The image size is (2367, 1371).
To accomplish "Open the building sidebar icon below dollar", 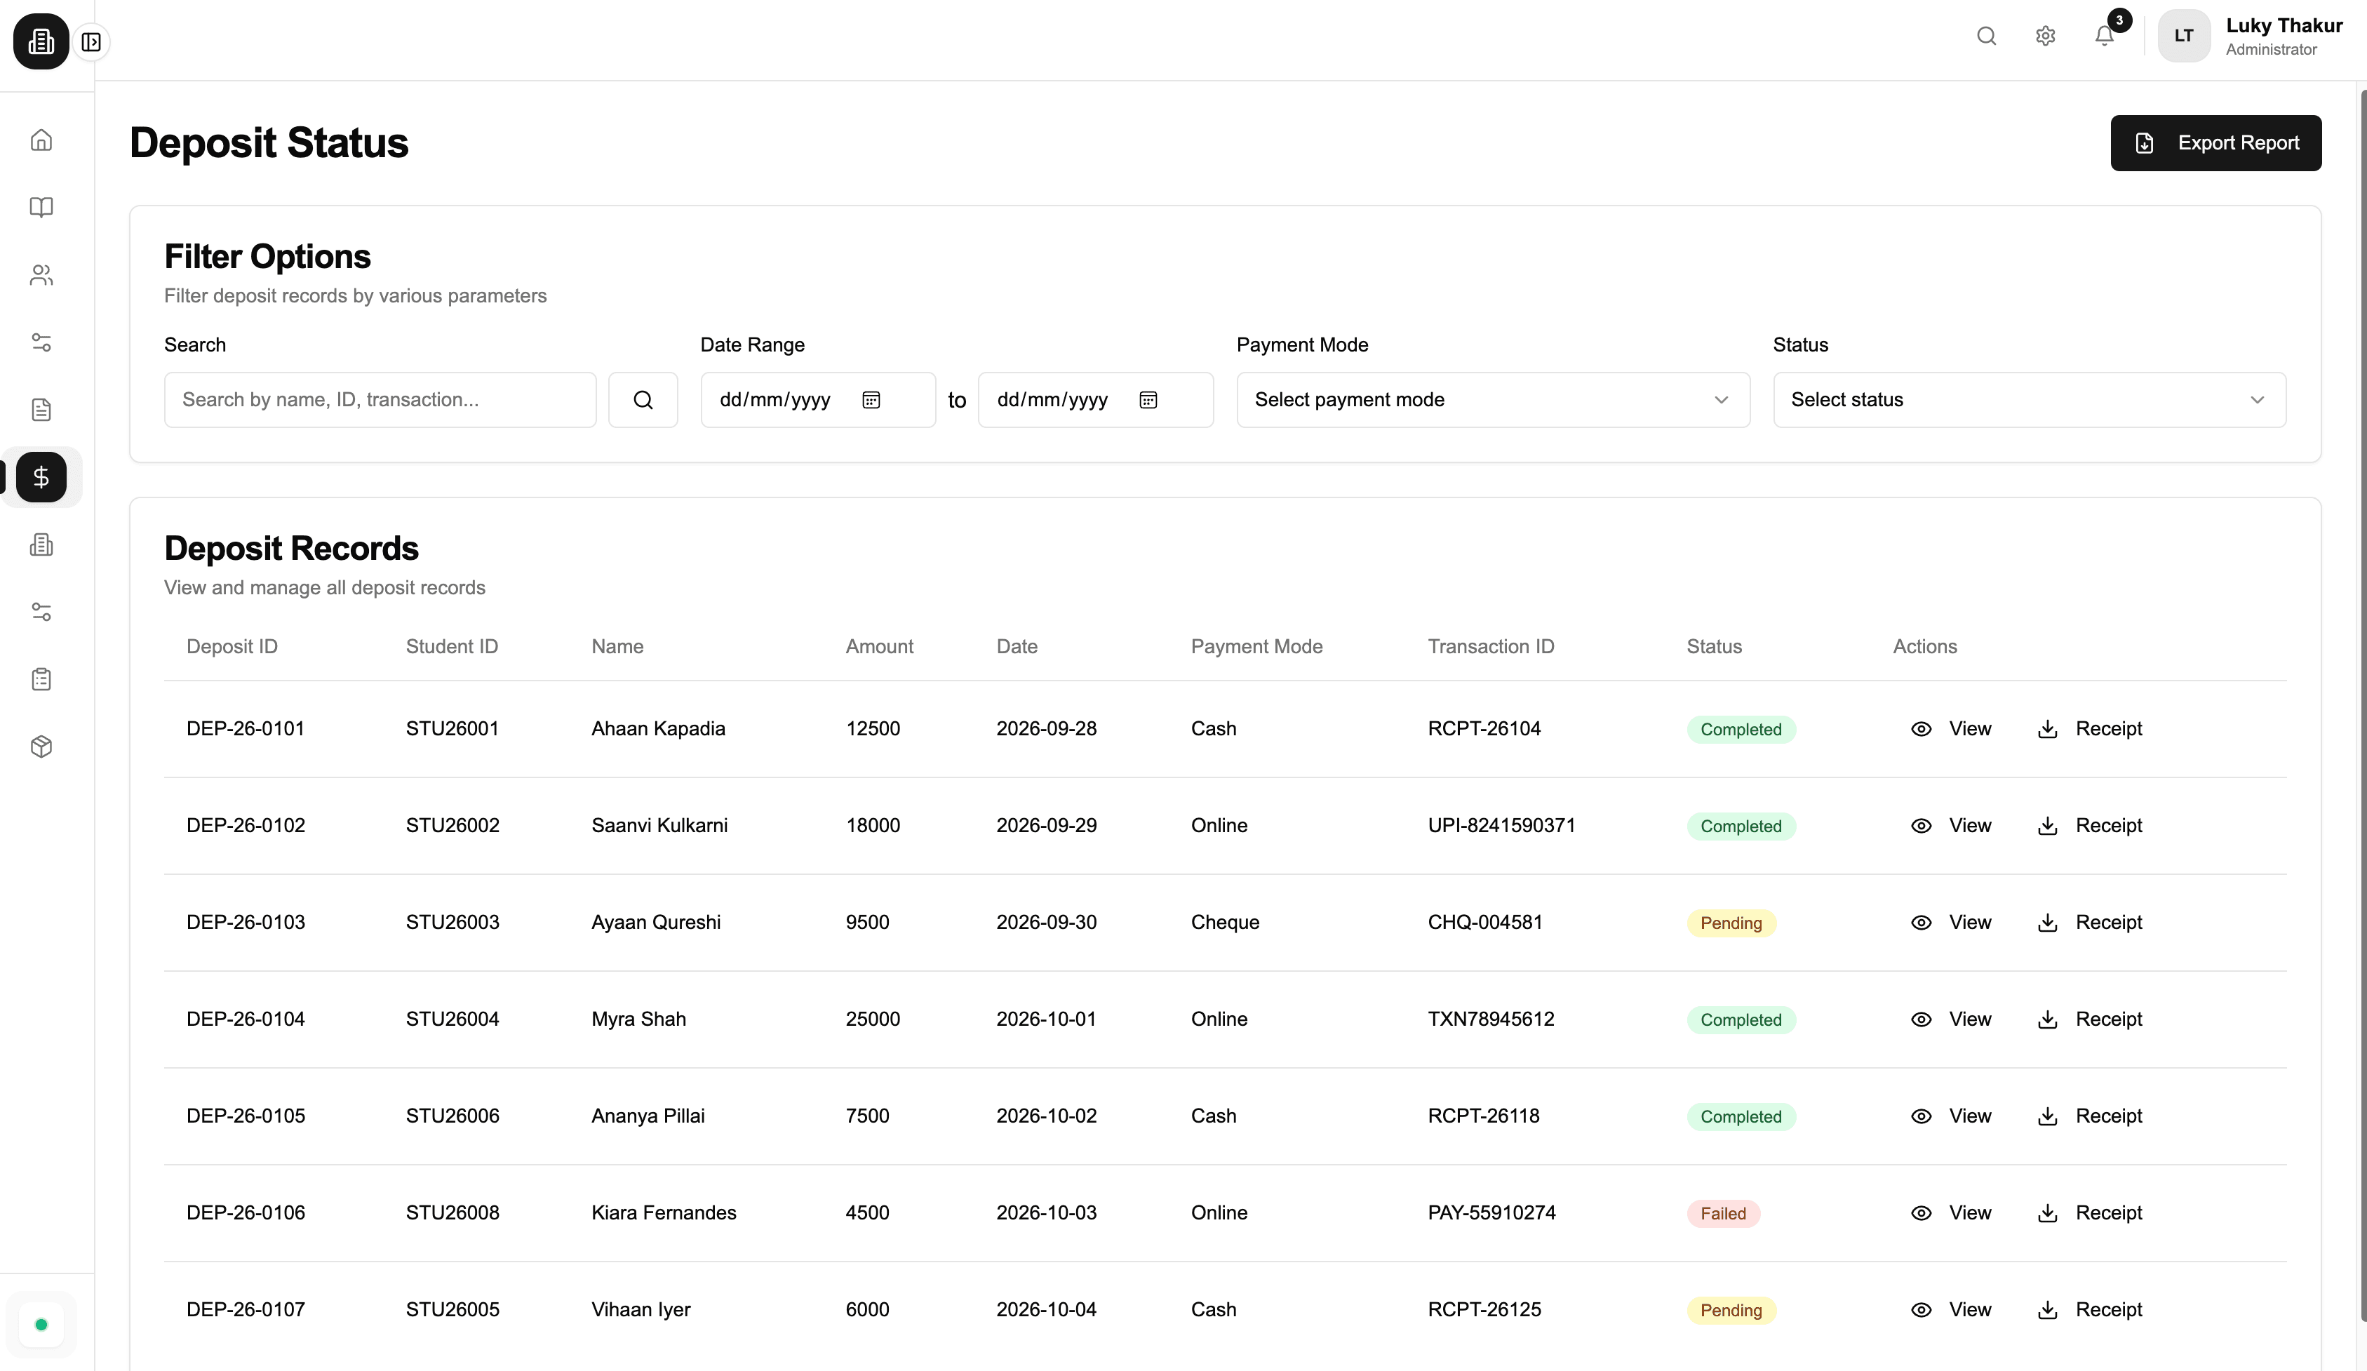I will [41, 545].
